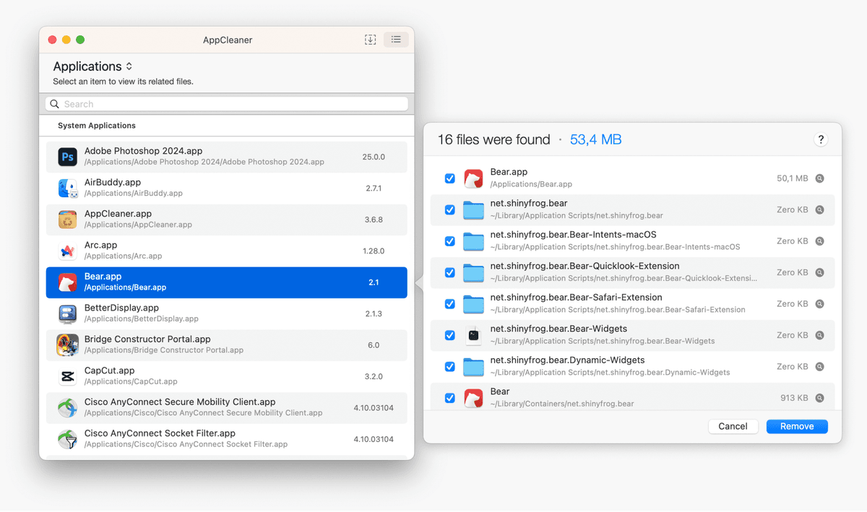Click the 53,4 MB total size label
Screen dimensions: 867x512
tap(596, 140)
